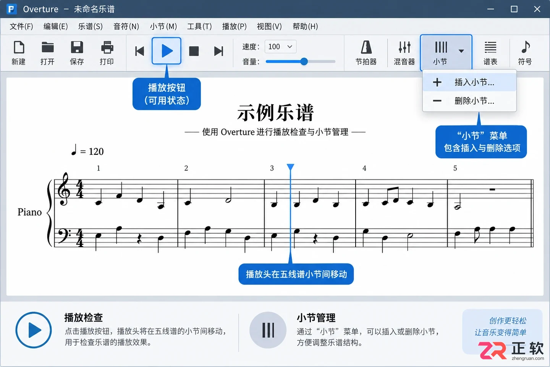
Task: Click measure number 5 above the staff
Action: (455, 168)
